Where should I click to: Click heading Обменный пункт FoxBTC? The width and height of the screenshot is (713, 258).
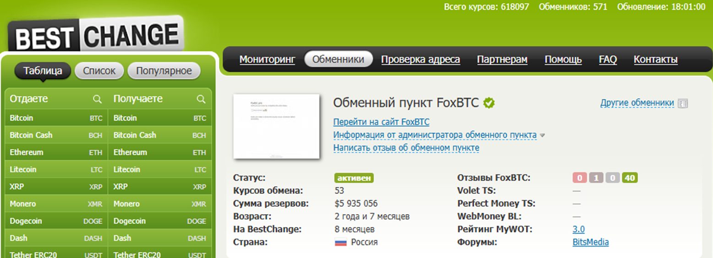click(406, 103)
